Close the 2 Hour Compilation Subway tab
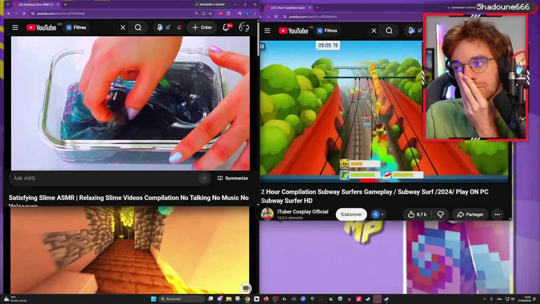The width and height of the screenshot is (540, 304). (310, 8)
